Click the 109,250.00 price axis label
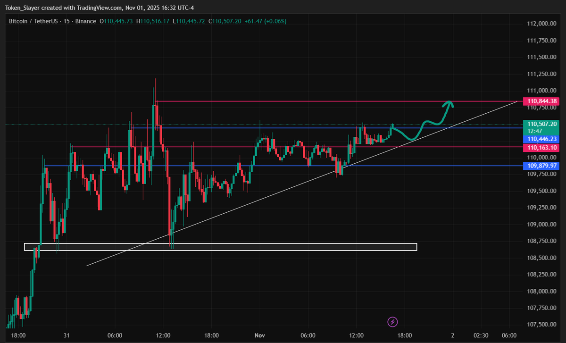This screenshot has width=566, height=343. point(542,208)
